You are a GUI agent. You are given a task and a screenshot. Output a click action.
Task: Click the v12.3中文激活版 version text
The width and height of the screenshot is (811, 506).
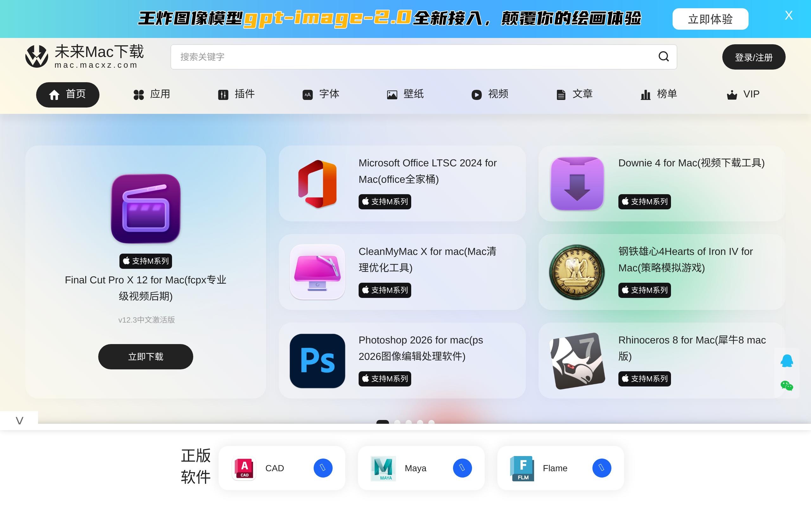[x=146, y=320]
